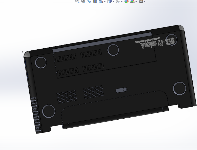Toggle the Section View tool
This screenshot has width=197, height=150.
[x=95, y=1]
